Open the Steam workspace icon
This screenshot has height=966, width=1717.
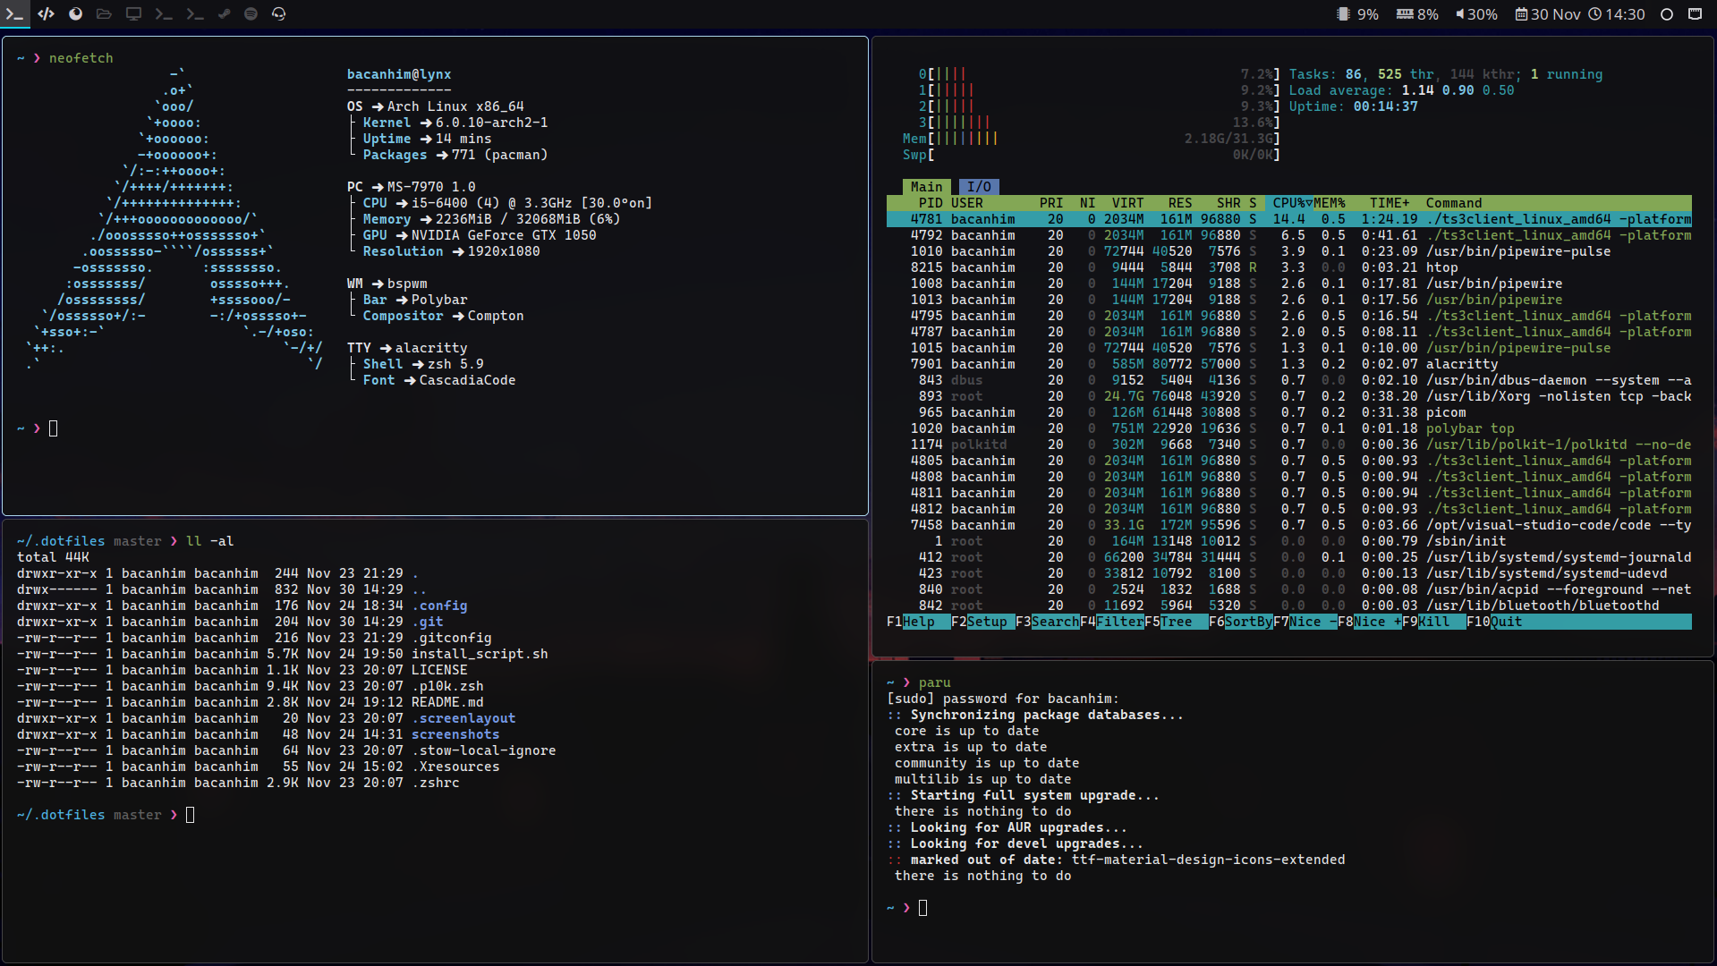(224, 13)
